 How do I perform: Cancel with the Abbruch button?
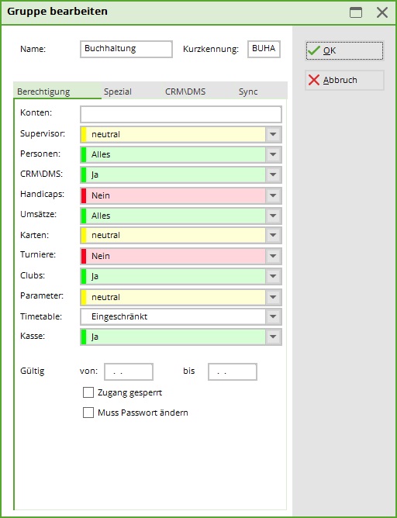(x=344, y=80)
